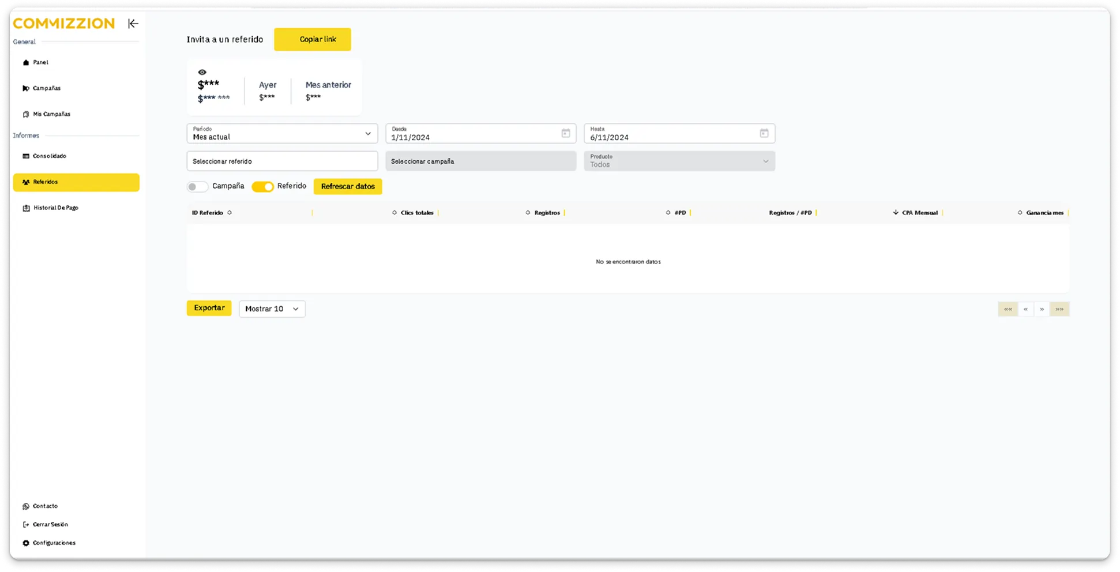Sort by #PD column icon

click(x=668, y=213)
